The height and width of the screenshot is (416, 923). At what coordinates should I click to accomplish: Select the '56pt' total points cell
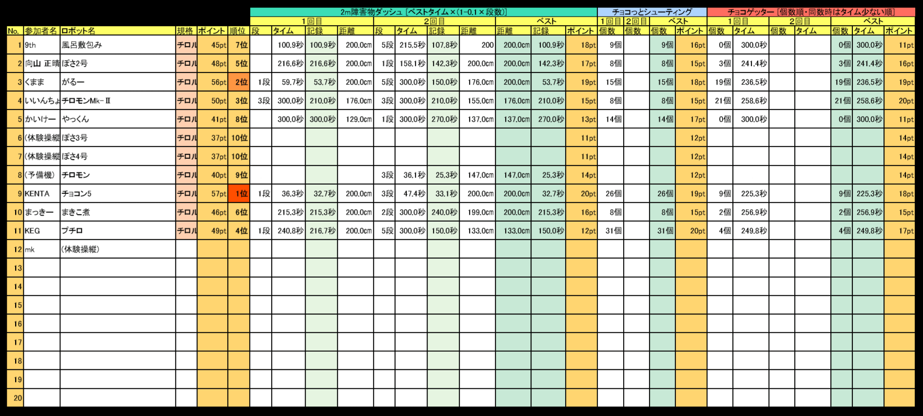[x=213, y=82]
